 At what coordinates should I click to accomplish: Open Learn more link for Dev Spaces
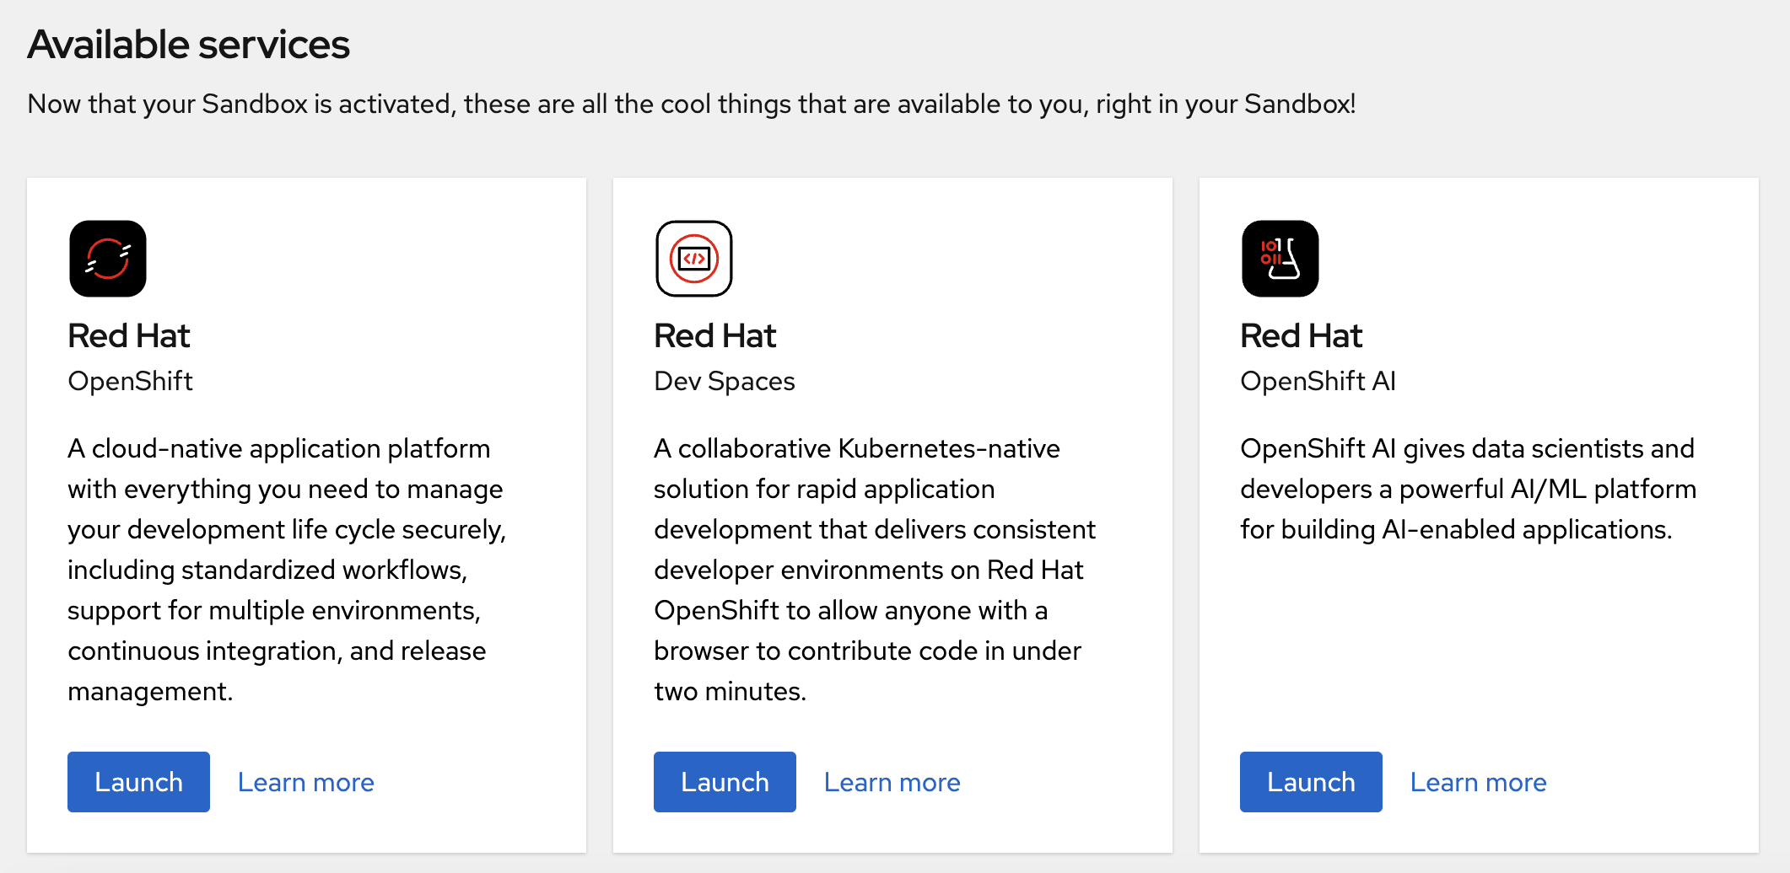(892, 782)
